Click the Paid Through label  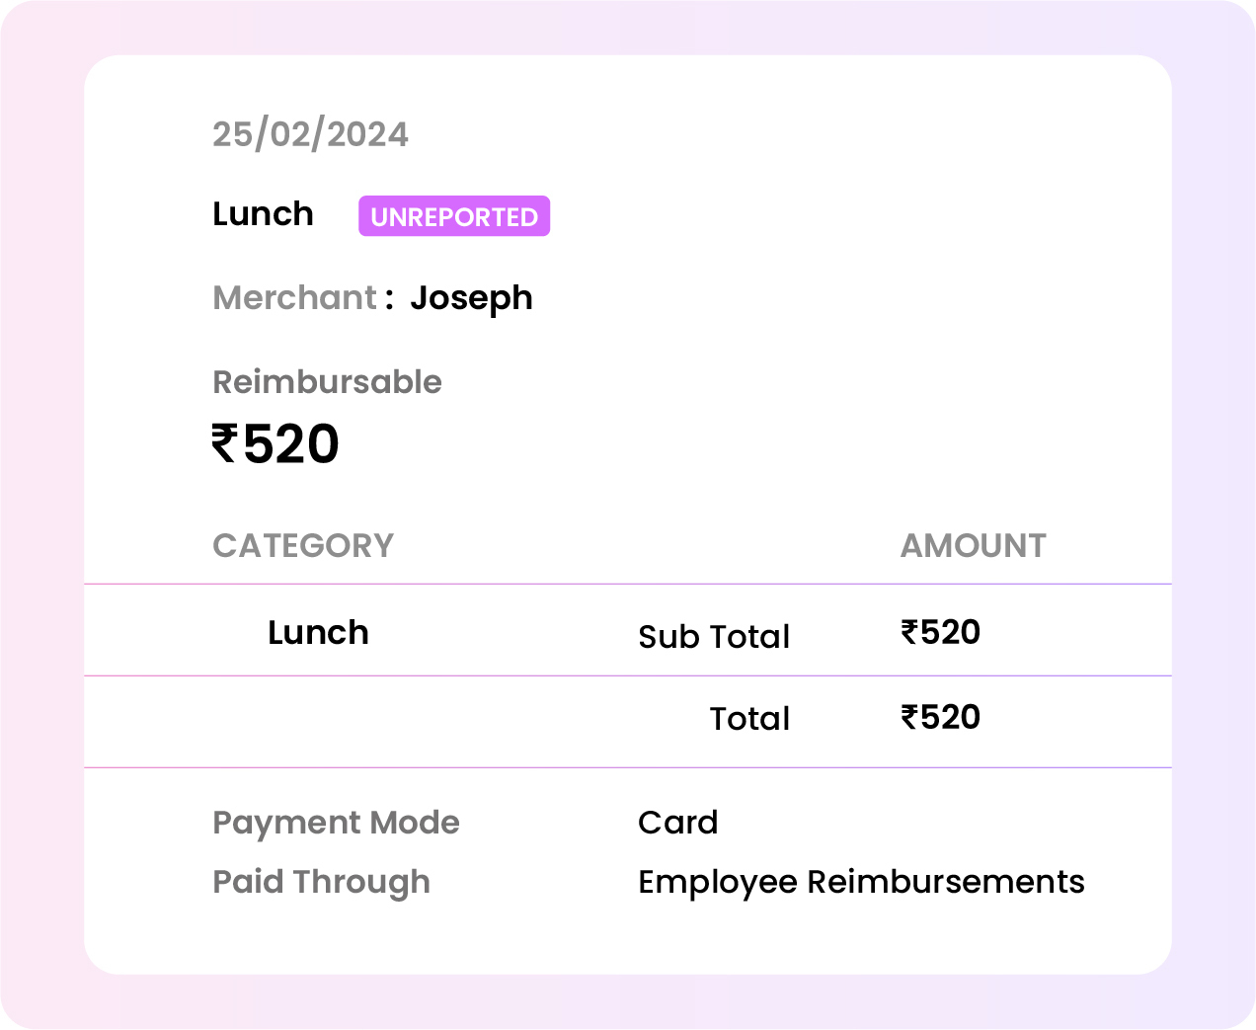(x=321, y=882)
